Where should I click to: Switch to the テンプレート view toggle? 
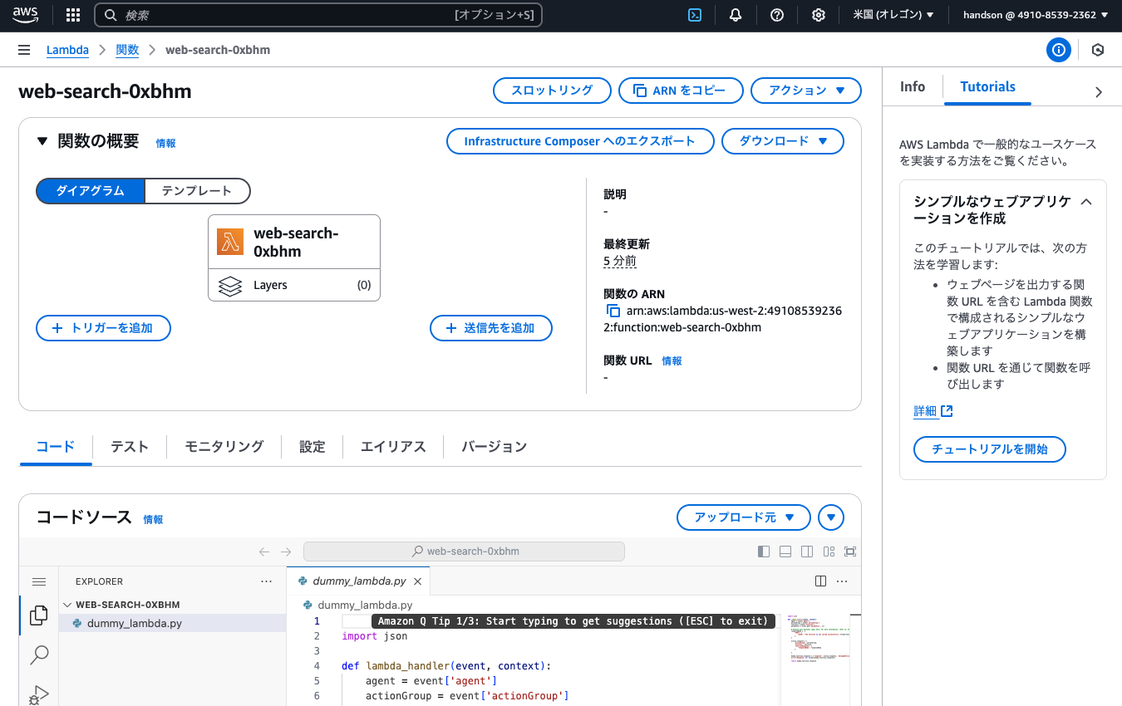click(197, 191)
